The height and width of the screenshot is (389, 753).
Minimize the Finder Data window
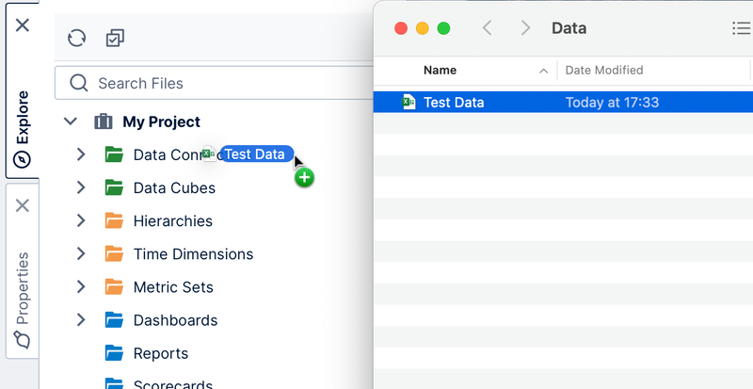422,28
